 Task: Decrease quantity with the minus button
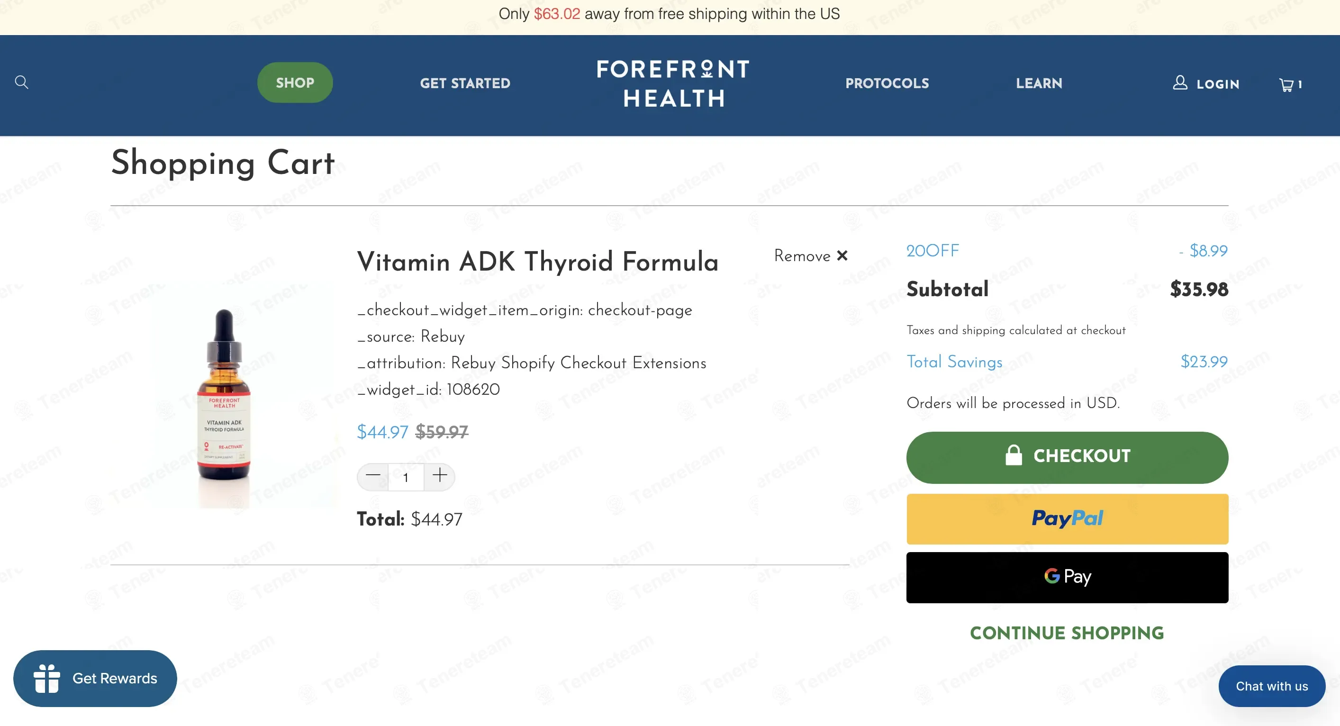[x=373, y=476]
